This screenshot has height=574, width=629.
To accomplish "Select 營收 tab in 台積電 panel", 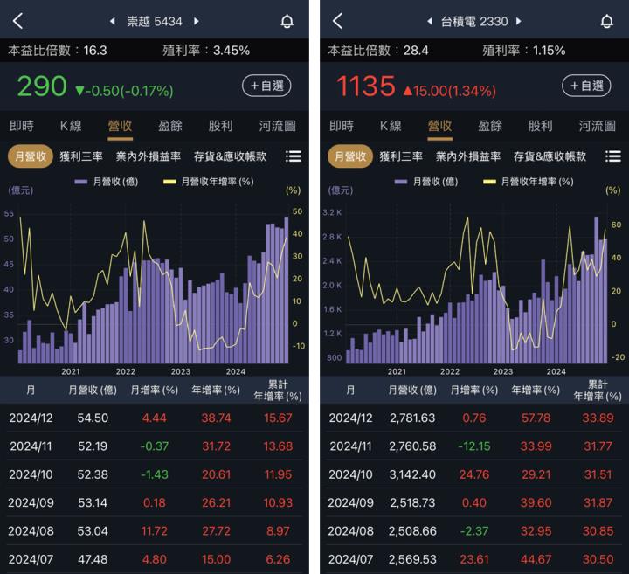I will [439, 126].
